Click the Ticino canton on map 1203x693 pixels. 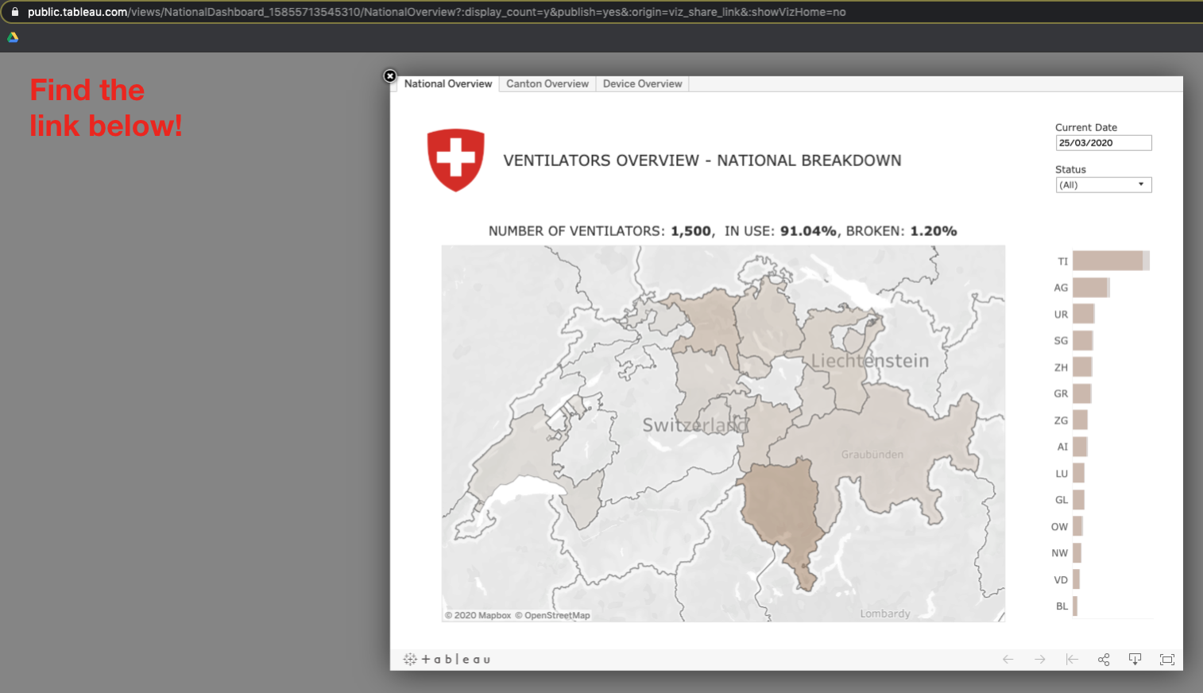point(783,509)
